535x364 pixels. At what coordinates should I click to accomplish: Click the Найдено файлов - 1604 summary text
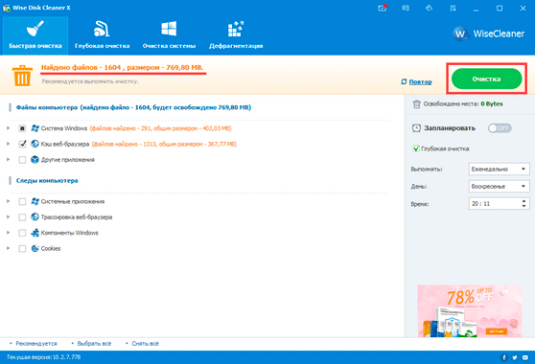click(x=122, y=67)
